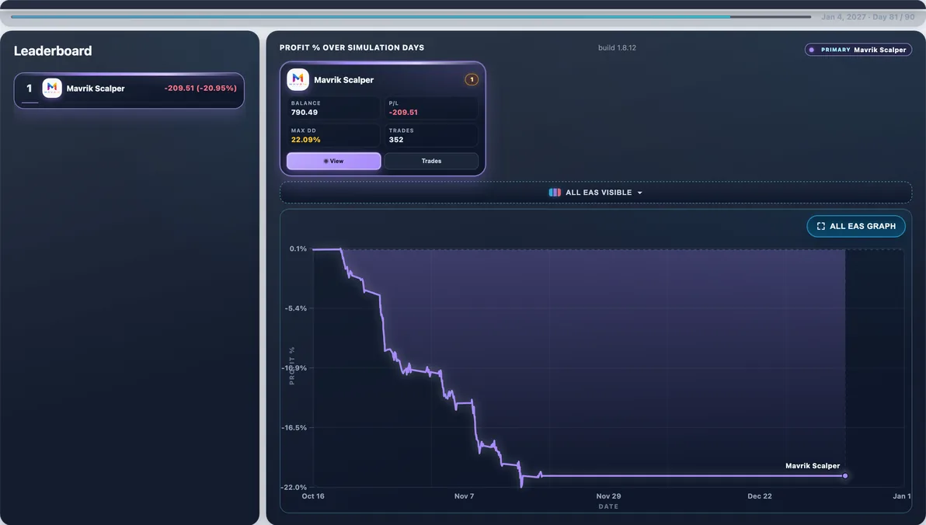Image resolution: width=926 pixels, height=525 pixels.
Task: Click the Mavrik Scalper name in the EA card
Action: (x=343, y=80)
